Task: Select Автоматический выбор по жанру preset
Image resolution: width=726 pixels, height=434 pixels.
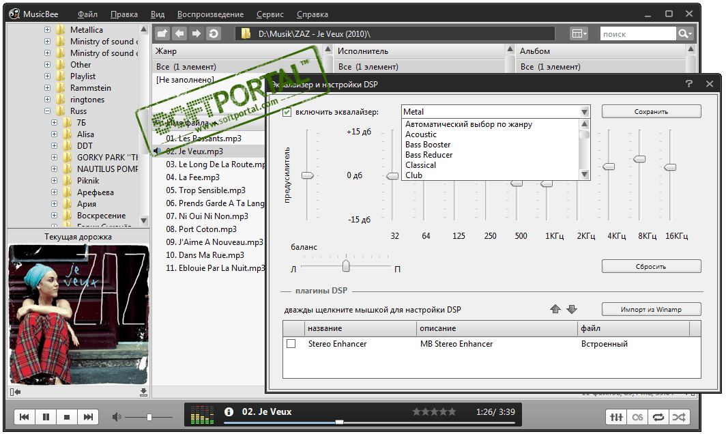Action: (x=491, y=124)
